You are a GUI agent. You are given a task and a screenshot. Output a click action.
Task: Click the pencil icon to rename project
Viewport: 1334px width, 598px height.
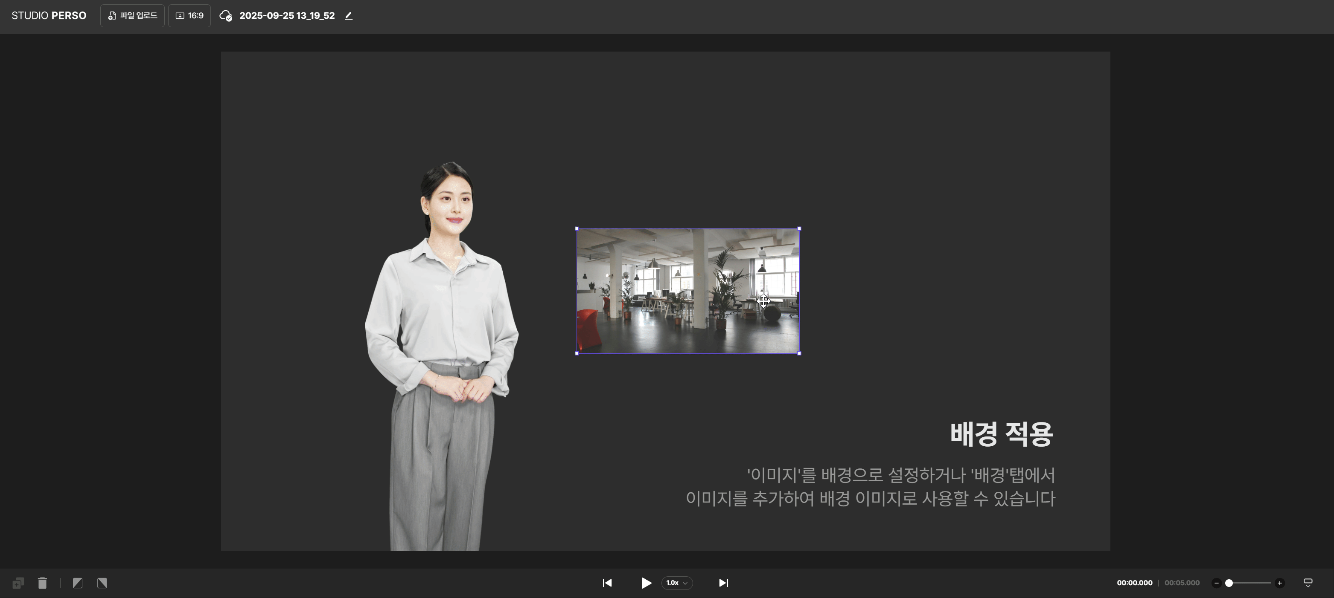tap(349, 15)
